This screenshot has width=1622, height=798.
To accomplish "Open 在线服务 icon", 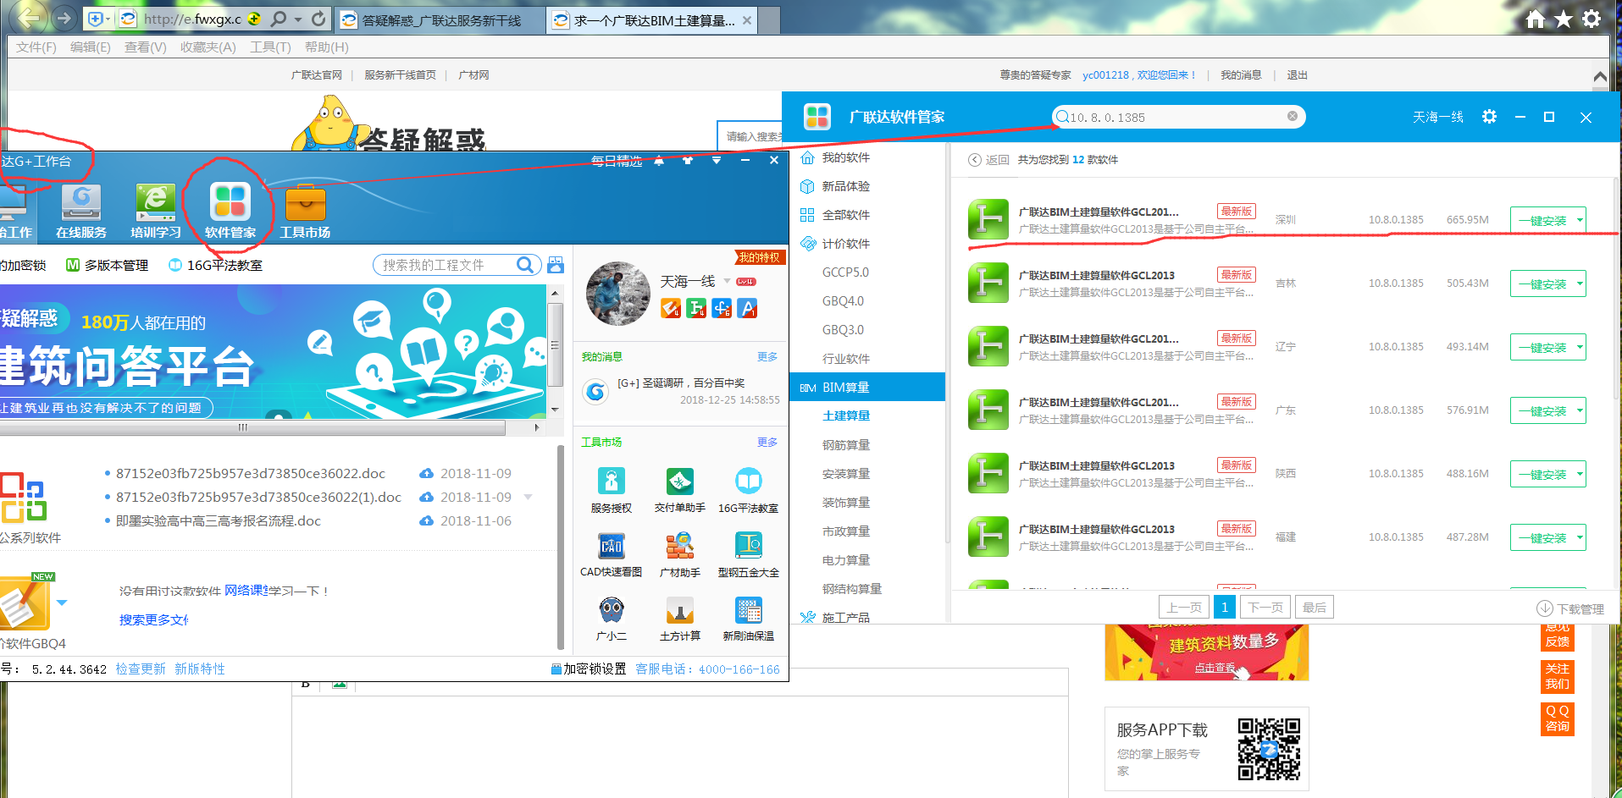I will 81,212.
